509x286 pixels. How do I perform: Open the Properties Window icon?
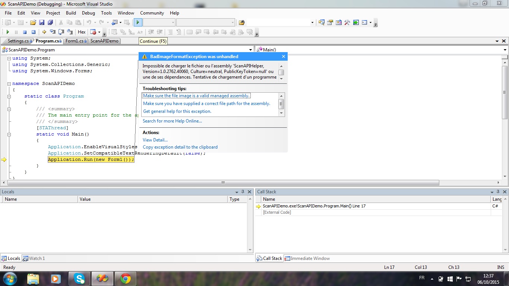tap(330, 23)
